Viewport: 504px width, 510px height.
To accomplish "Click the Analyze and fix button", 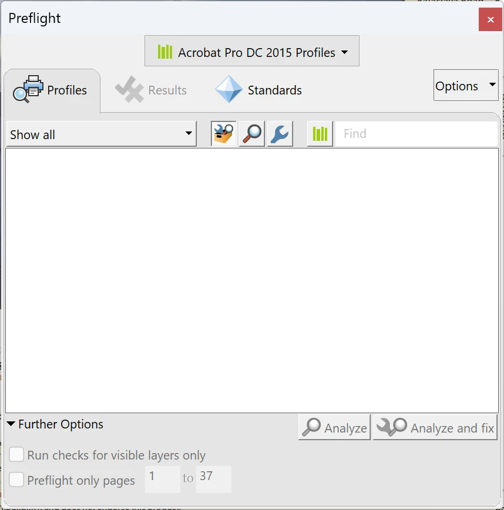I will coord(435,427).
